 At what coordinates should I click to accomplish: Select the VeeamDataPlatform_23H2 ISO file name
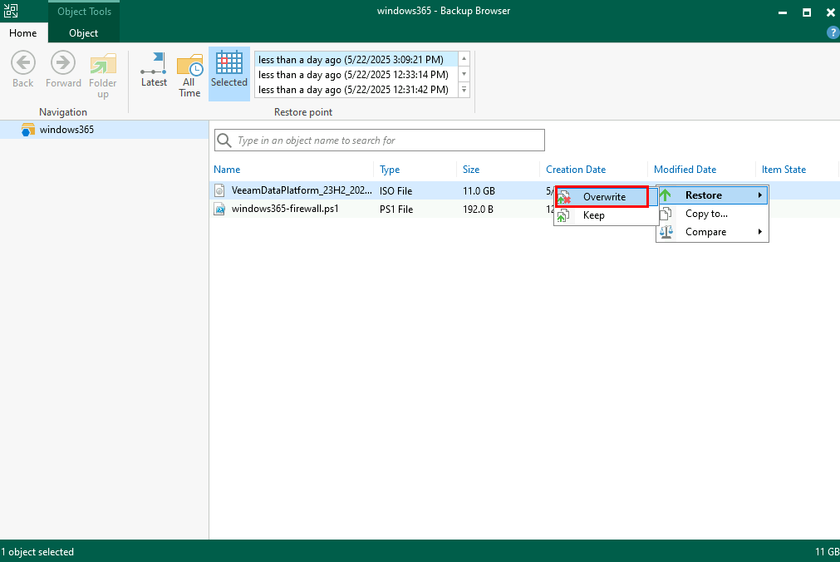click(x=302, y=190)
